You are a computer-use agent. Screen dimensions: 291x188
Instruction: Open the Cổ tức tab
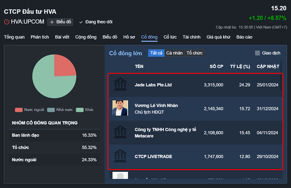click(x=170, y=37)
